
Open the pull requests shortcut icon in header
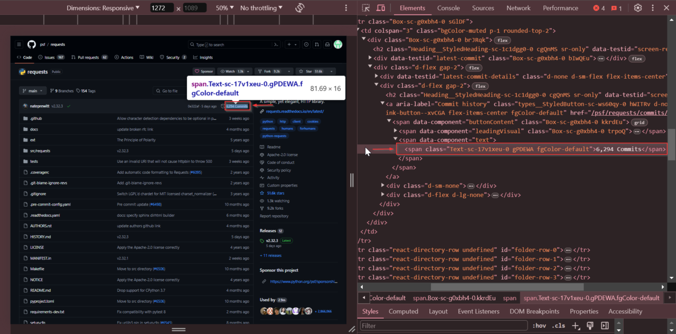[318, 44]
